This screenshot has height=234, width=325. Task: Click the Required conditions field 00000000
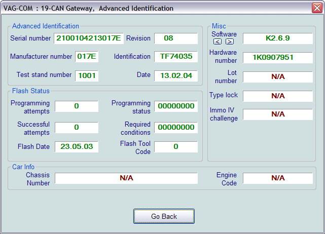coord(176,127)
